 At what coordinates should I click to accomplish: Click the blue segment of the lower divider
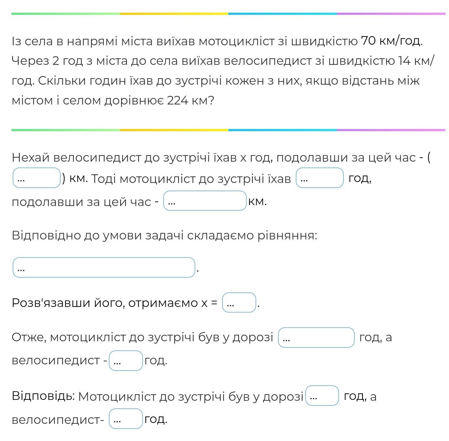tap(282, 130)
